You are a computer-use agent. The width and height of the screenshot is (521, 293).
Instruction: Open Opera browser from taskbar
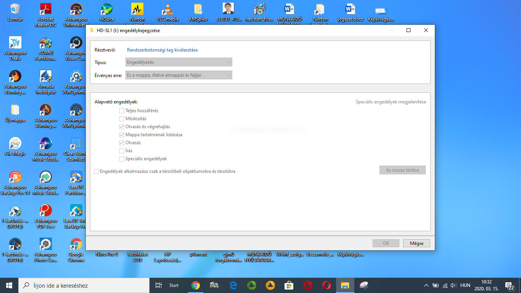point(326,285)
